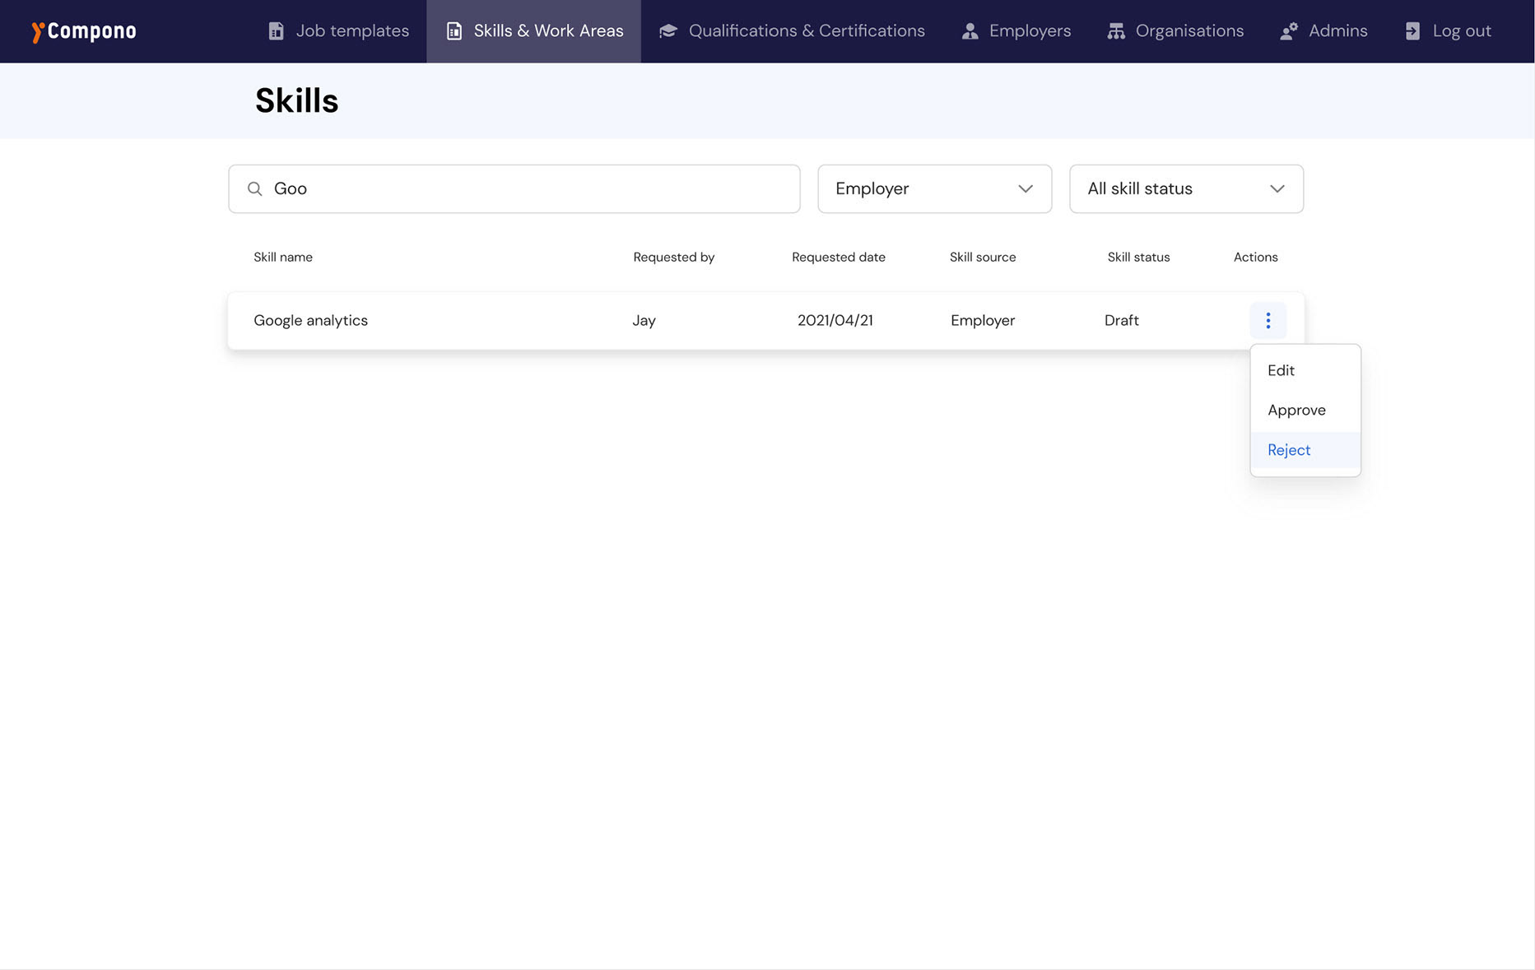Click the Google analytics skill name
This screenshot has height=970, width=1535.
[311, 321]
